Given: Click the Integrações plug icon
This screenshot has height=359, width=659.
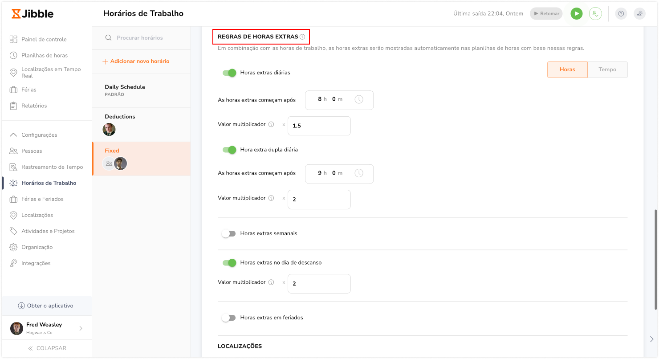Looking at the screenshot, I should pos(13,263).
